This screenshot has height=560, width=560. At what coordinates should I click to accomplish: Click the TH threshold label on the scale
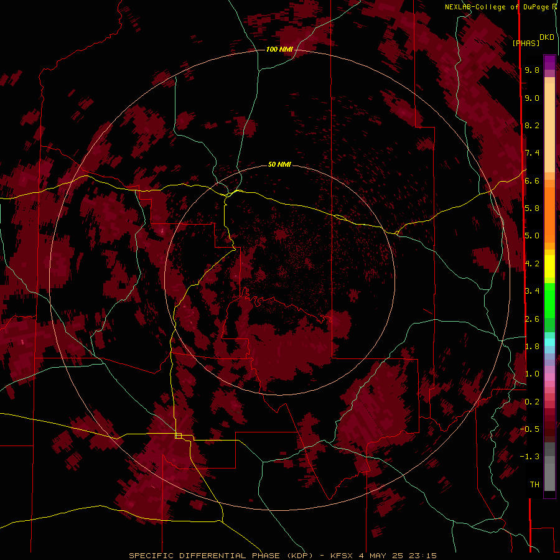[x=534, y=484]
